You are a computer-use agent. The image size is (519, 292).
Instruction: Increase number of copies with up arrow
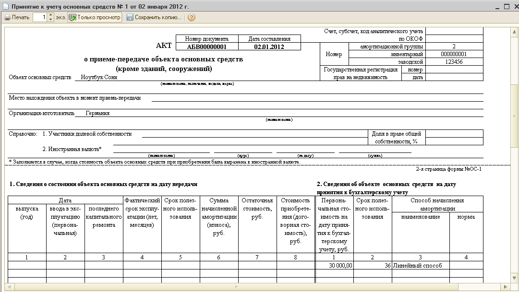coord(50,15)
